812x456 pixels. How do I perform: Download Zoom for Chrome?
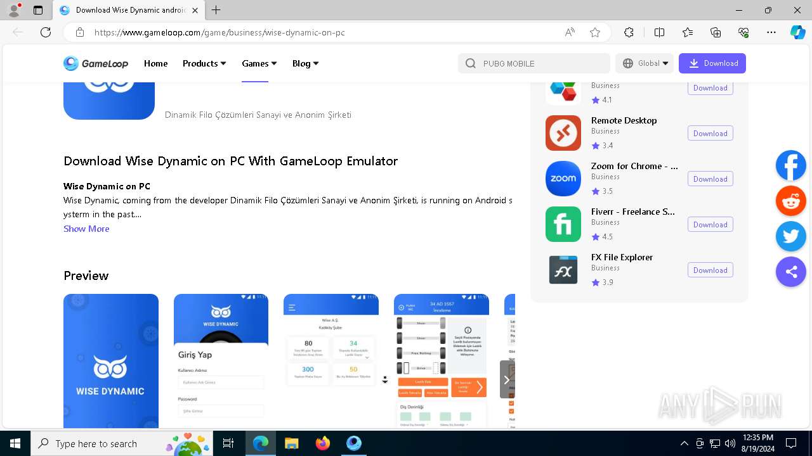[710, 179]
